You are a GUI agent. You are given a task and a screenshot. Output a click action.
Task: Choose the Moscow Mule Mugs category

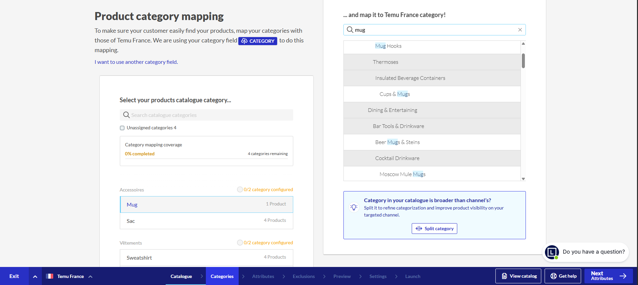pos(432,174)
